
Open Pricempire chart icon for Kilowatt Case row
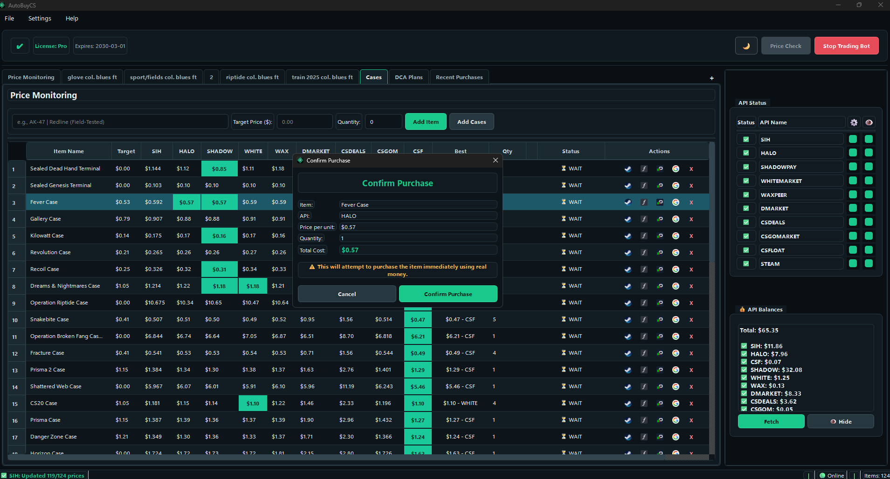click(x=660, y=236)
